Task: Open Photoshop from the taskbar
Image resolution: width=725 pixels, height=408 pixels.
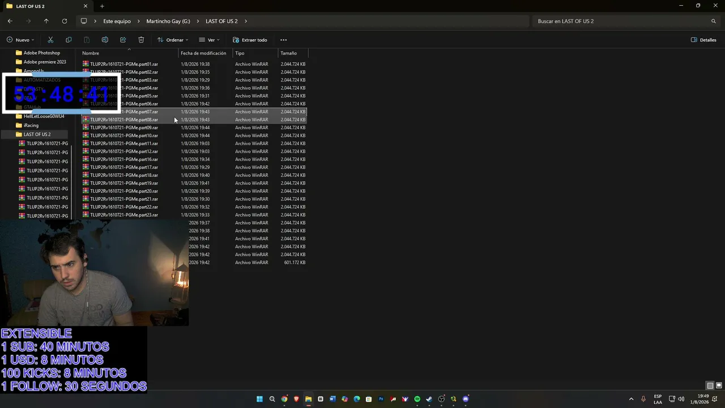Action: point(381,399)
